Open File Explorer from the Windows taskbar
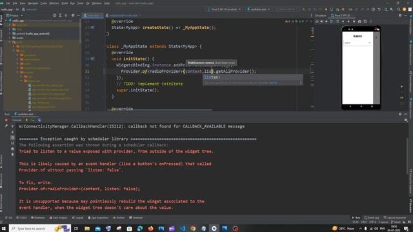 (87, 229)
